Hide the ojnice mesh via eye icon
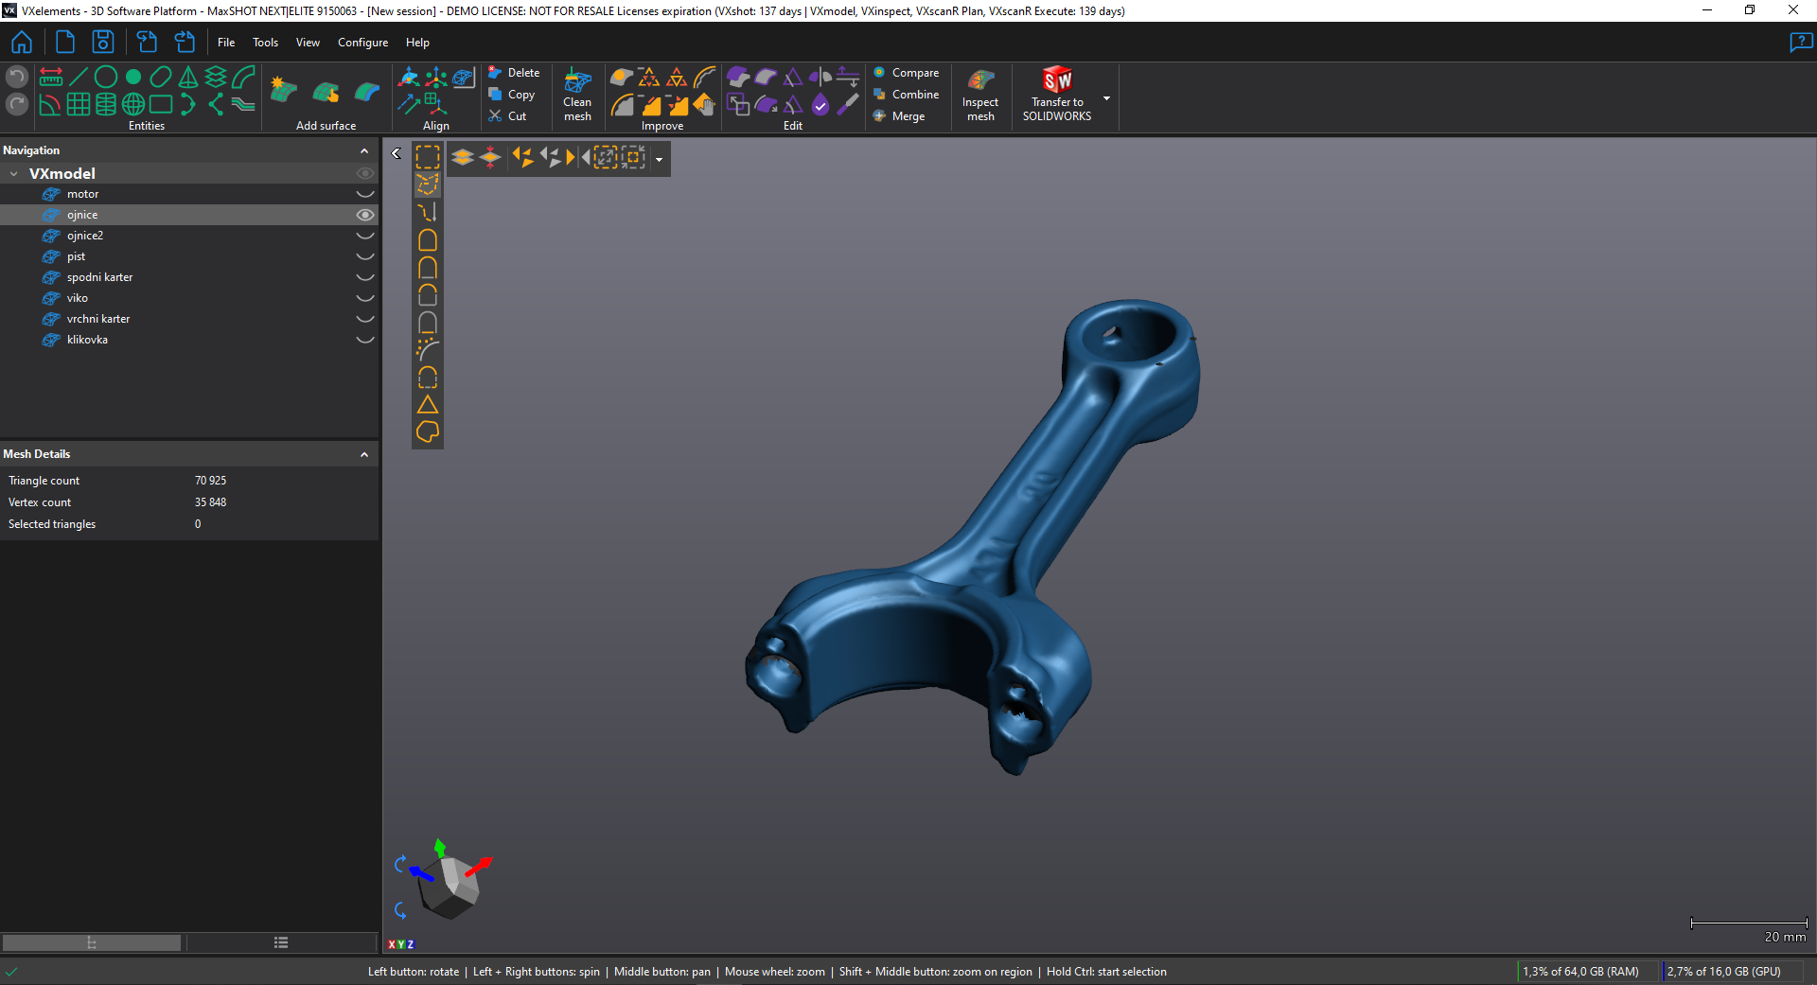The width and height of the screenshot is (1817, 985). [x=364, y=215]
